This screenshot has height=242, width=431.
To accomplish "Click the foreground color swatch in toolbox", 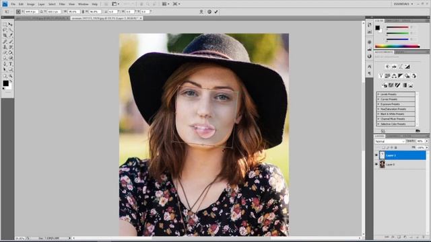I will (5, 83).
